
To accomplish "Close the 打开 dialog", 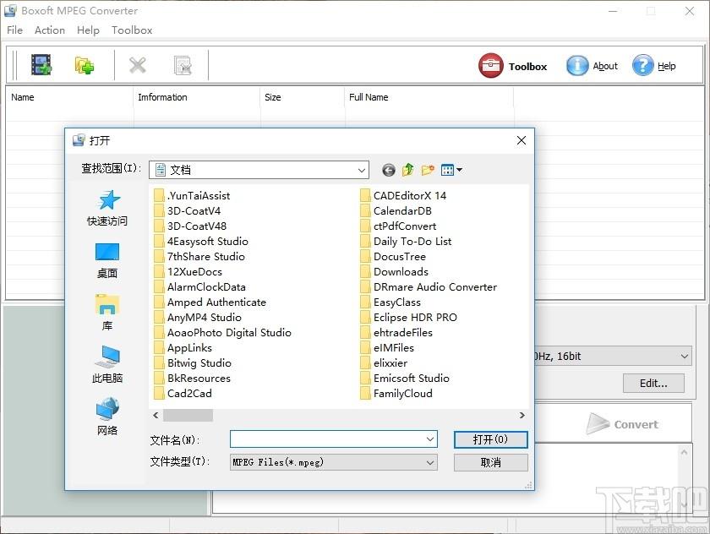I will pyautogui.click(x=522, y=140).
